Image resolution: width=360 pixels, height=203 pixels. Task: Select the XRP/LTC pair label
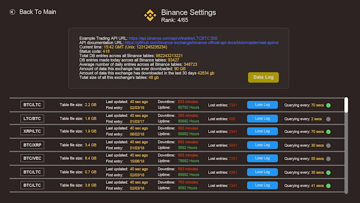click(32, 131)
